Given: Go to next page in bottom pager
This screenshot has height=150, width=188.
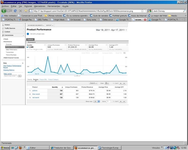Looking at the screenshot, I should (124, 101).
